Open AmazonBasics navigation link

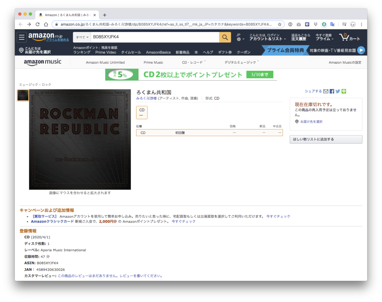click(158, 52)
